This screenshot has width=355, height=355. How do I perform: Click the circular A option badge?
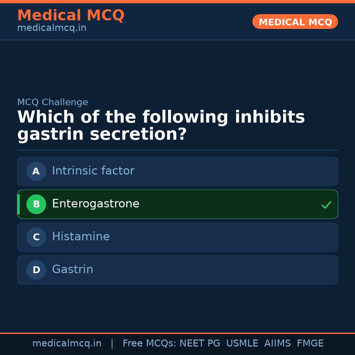click(36, 171)
